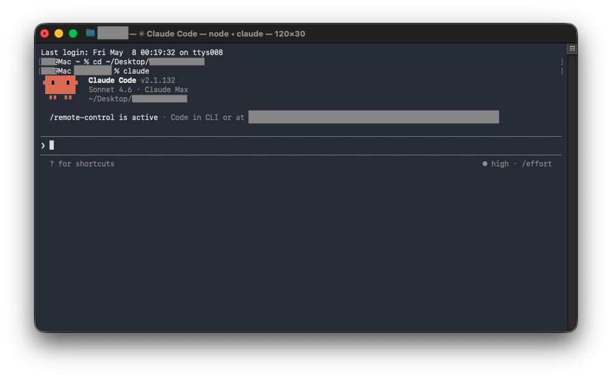The image size is (612, 378).
Task: Click the window title "Claude Code — node"
Action: pos(187,33)
